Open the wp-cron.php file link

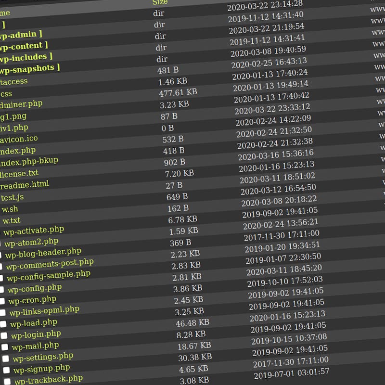[x=32, y=300]
